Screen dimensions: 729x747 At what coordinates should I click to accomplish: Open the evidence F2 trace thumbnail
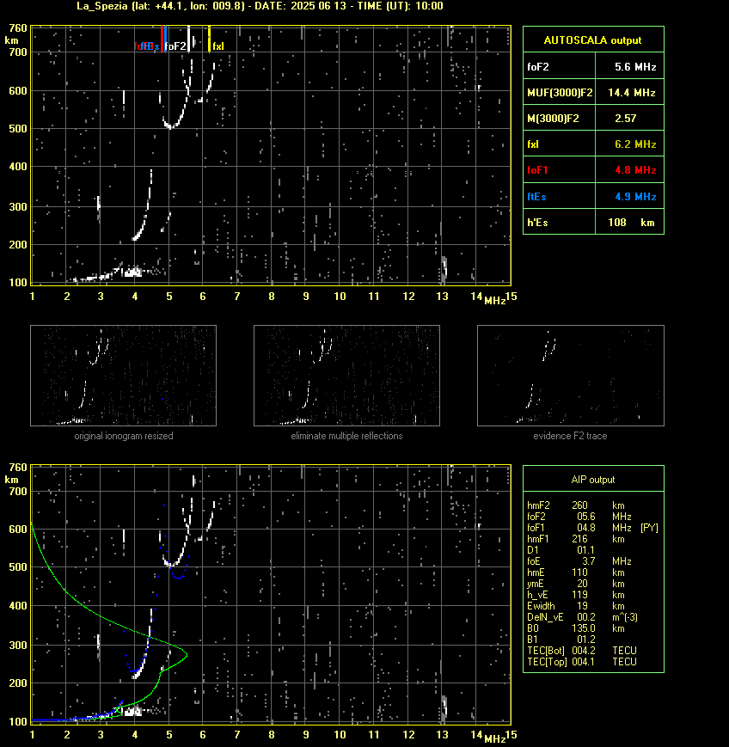571,376
